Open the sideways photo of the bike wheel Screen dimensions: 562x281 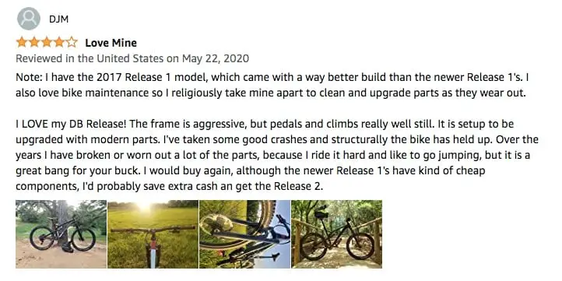[x=244, y=234]
